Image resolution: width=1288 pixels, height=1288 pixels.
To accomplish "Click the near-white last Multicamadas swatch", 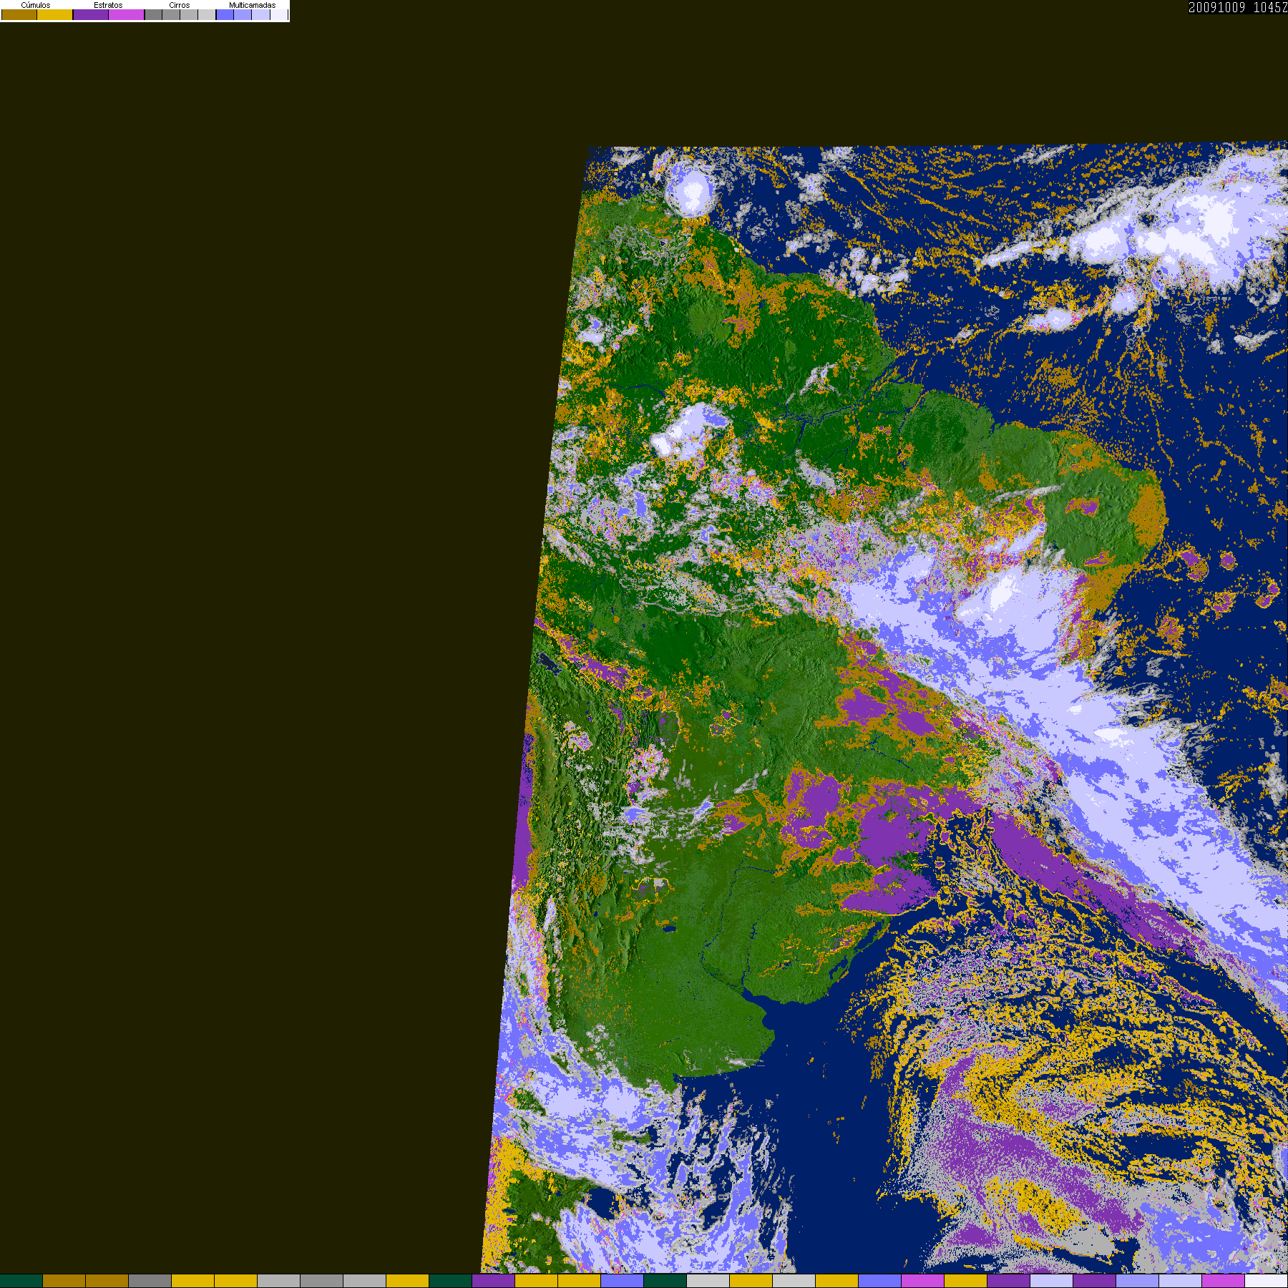I will 279,14.
